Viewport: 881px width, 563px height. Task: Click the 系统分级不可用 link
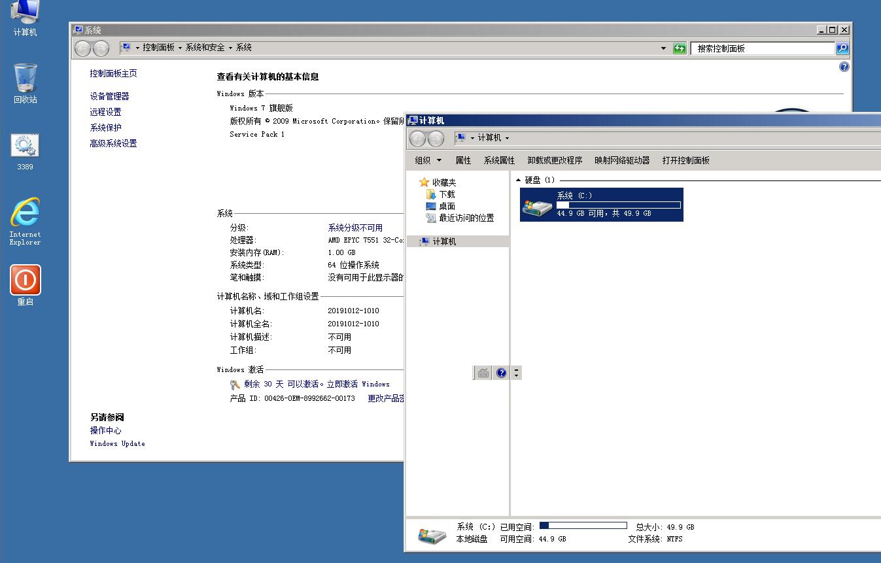click(x=355, y=228)
